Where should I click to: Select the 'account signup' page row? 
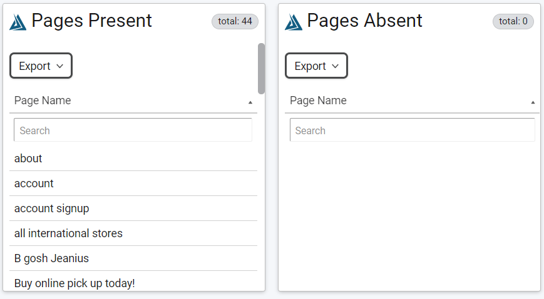pyautogui.click(x=133, y=208)
